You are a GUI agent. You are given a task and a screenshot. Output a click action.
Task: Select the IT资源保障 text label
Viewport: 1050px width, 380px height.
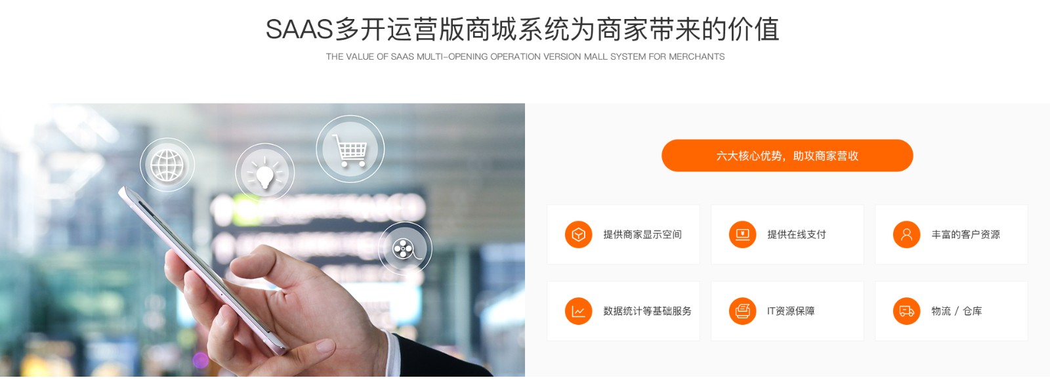point(791,311)
